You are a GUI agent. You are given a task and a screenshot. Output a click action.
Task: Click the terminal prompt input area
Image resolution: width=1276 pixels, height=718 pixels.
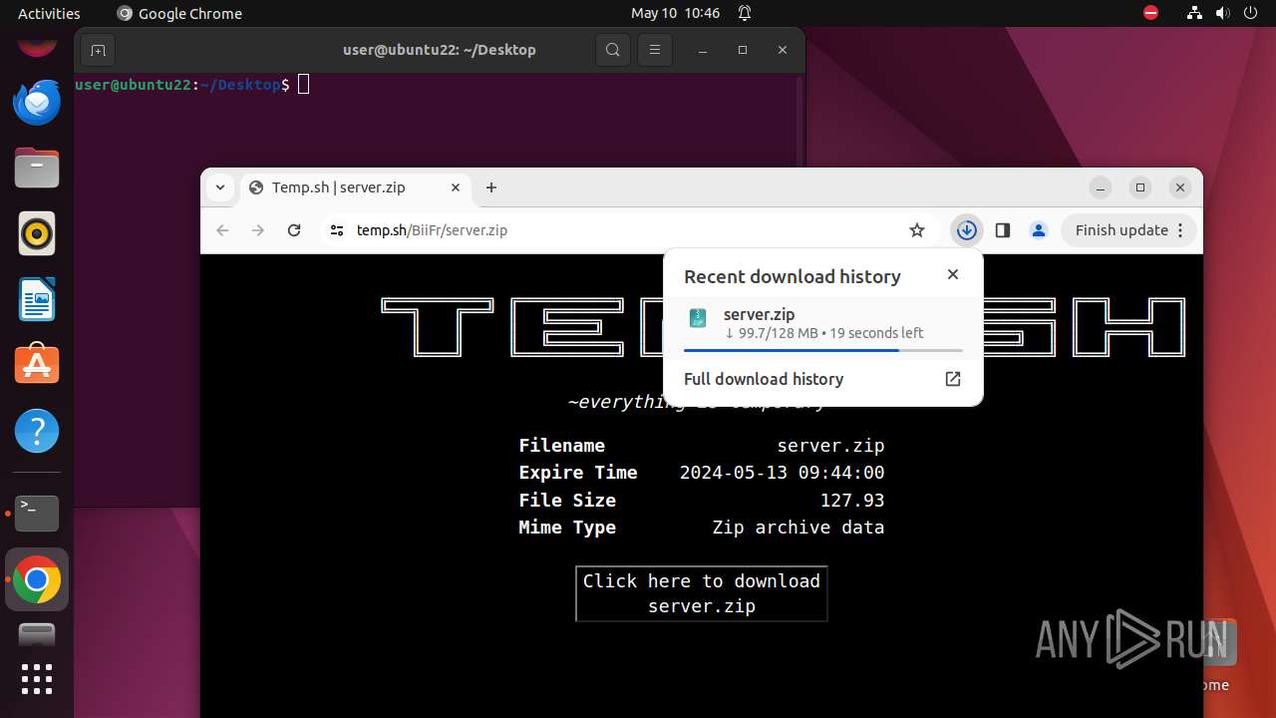click(x=304, y=85)
